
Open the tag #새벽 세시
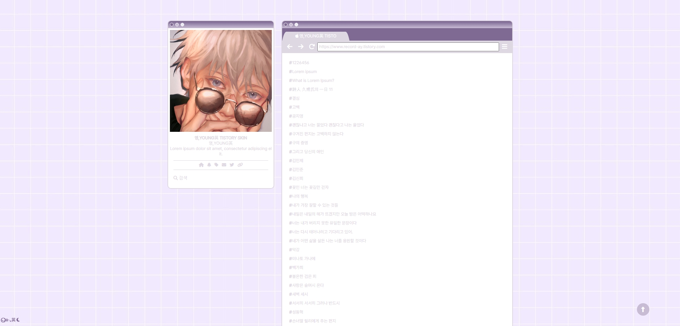[x=299, y=294]
